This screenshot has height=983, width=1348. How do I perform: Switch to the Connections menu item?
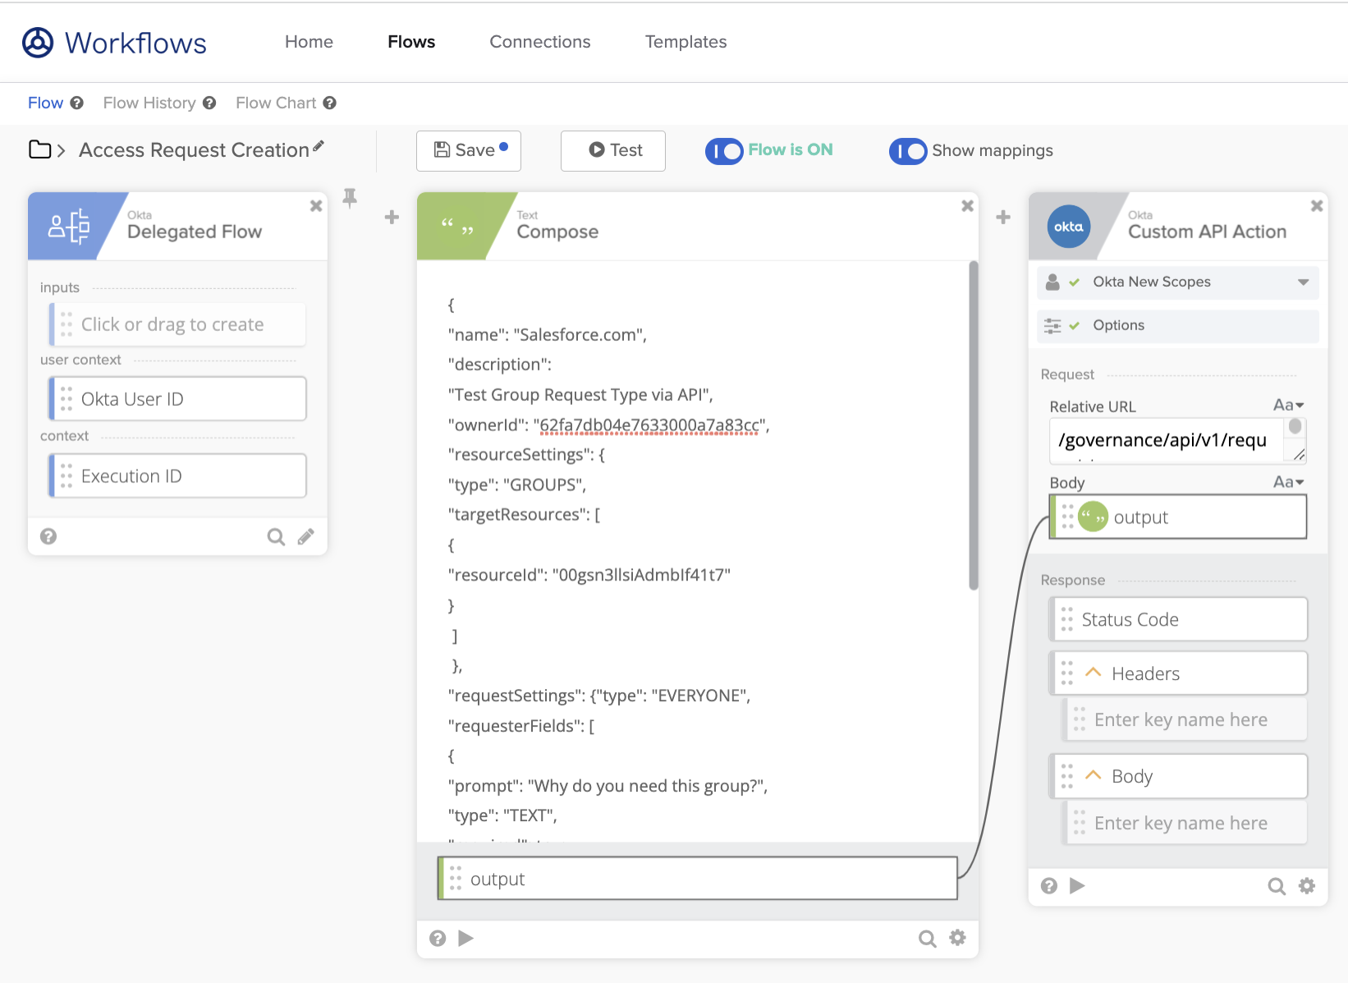(539, 41)
